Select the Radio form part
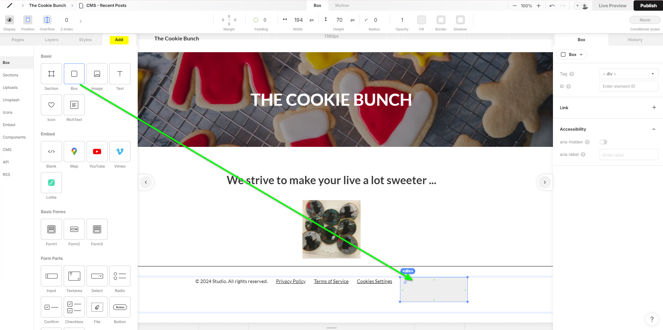The width and height of the screenshot is (663, 330). [120, 276]
